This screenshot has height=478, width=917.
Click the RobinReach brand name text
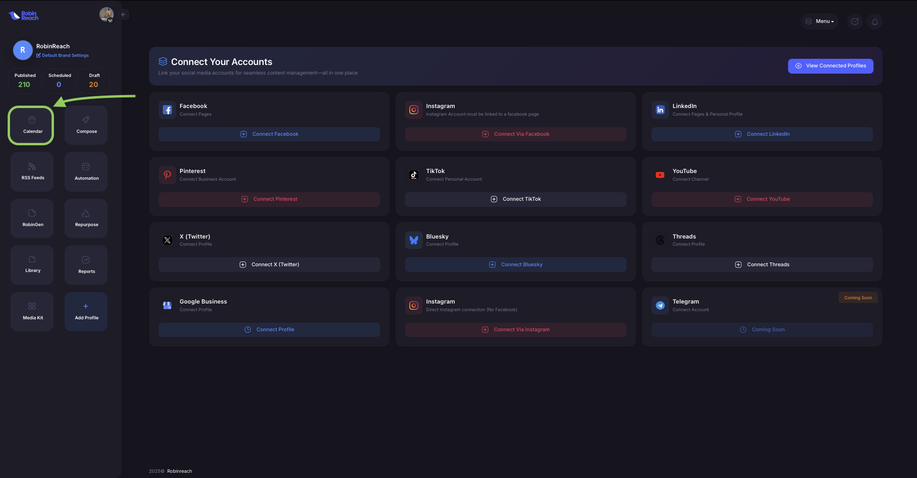tap(53, 46)
